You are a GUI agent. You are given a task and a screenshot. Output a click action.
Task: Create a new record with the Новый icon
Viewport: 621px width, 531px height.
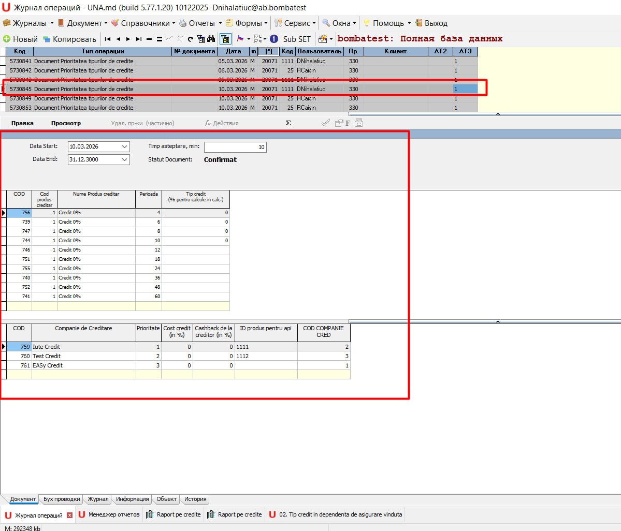pyautogui.click(x=7, y=39)
